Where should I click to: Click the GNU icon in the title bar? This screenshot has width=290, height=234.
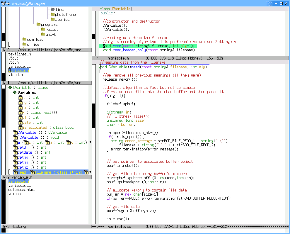3,3
